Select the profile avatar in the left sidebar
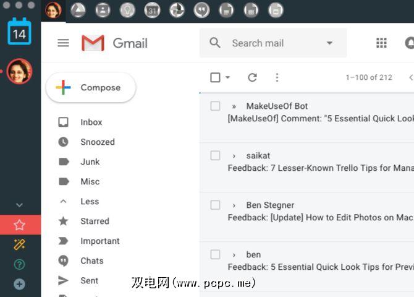 [19, 71]
